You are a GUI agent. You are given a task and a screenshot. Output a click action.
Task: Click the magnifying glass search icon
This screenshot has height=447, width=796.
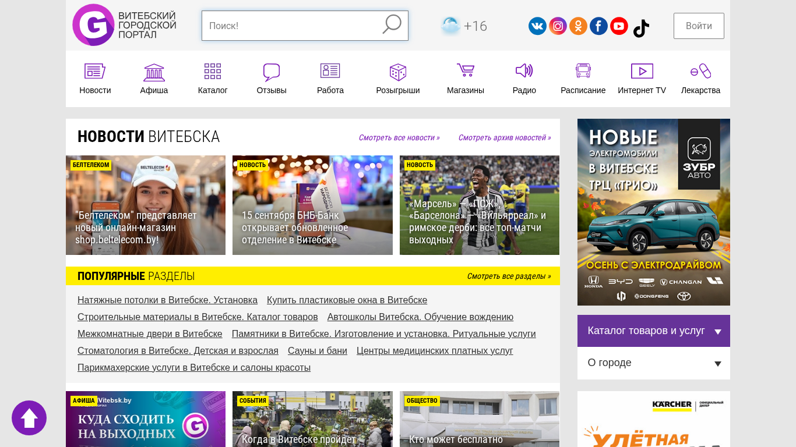coord(392,25)
